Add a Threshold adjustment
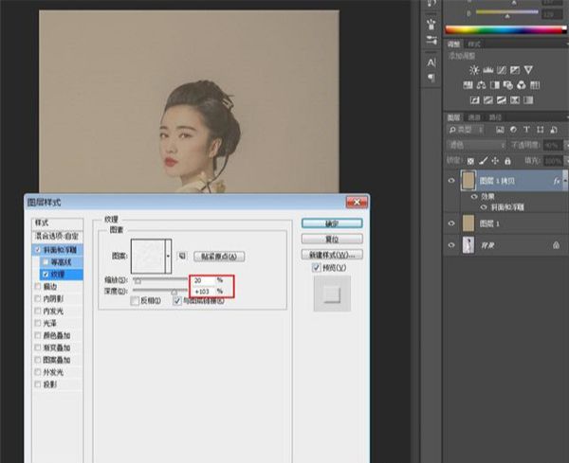 pos(502,100)
